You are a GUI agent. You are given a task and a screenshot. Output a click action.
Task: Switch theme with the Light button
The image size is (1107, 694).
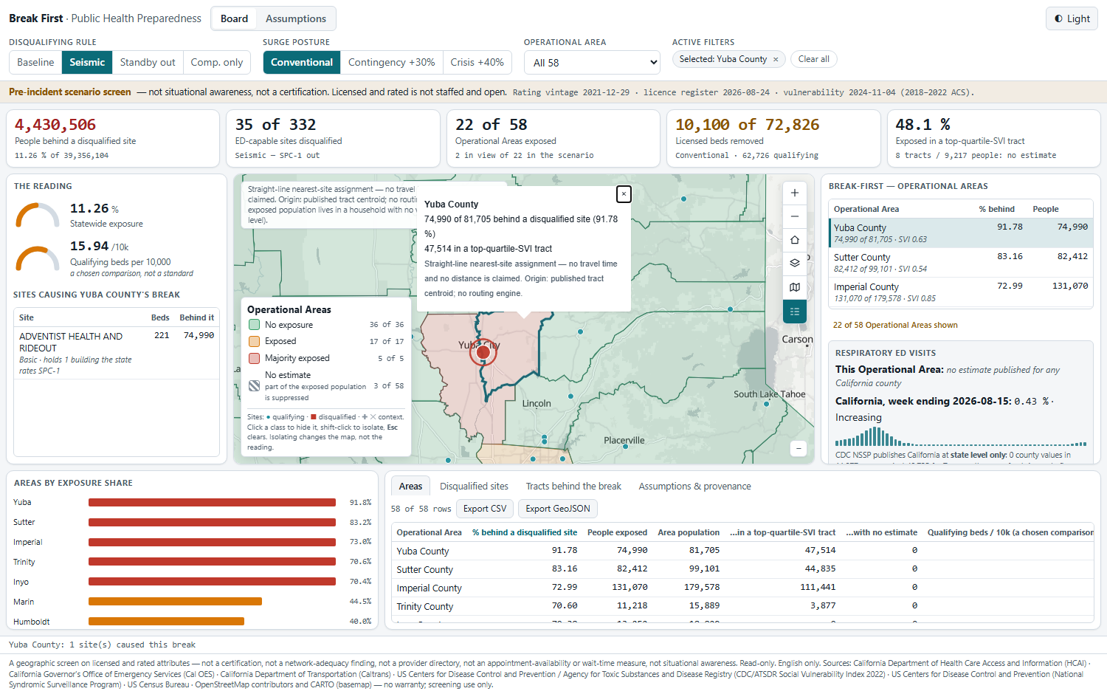(1072, 18)
